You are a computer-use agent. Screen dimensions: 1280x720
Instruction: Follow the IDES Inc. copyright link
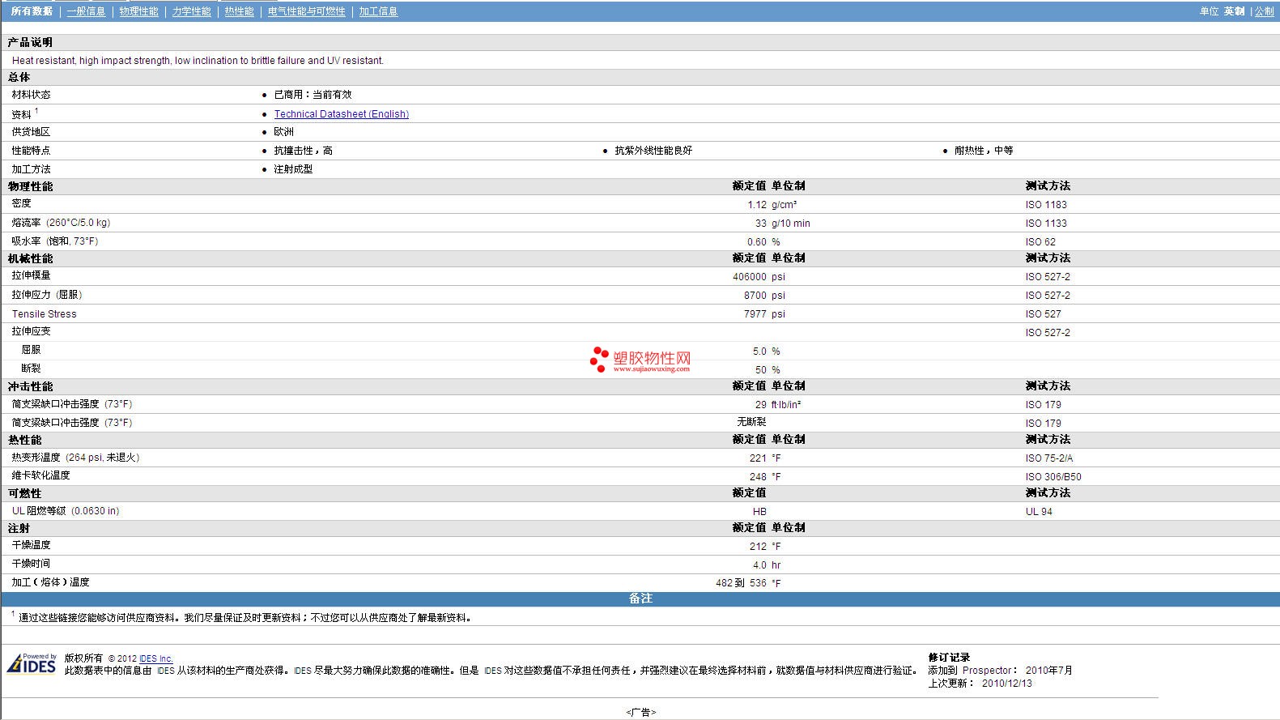pyautogui.click(x=155, y=658)
